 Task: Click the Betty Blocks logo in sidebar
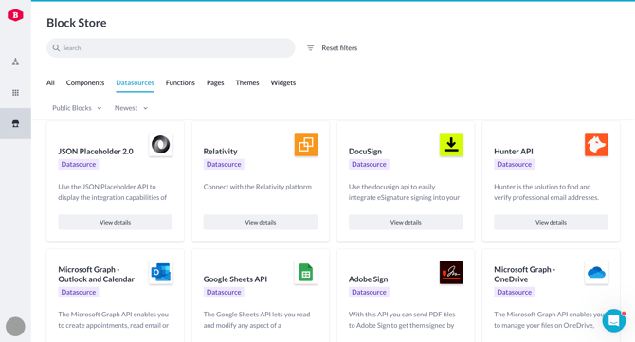tap(15, 15)
